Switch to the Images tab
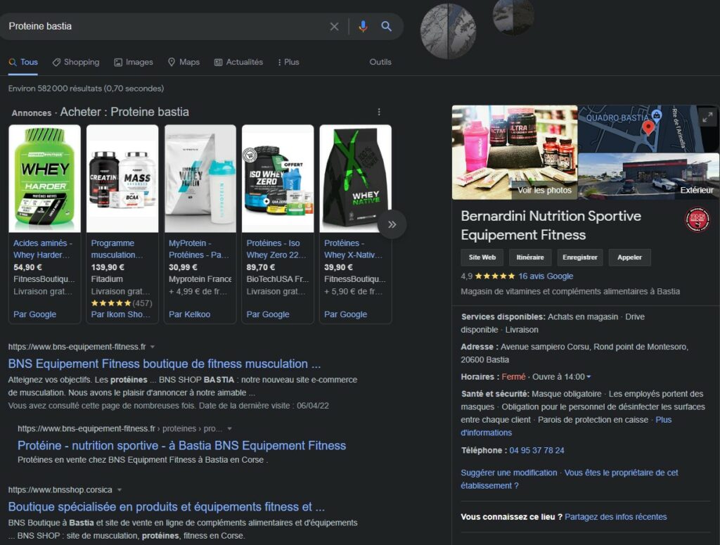Screen dimensions: 720x545 134,62
